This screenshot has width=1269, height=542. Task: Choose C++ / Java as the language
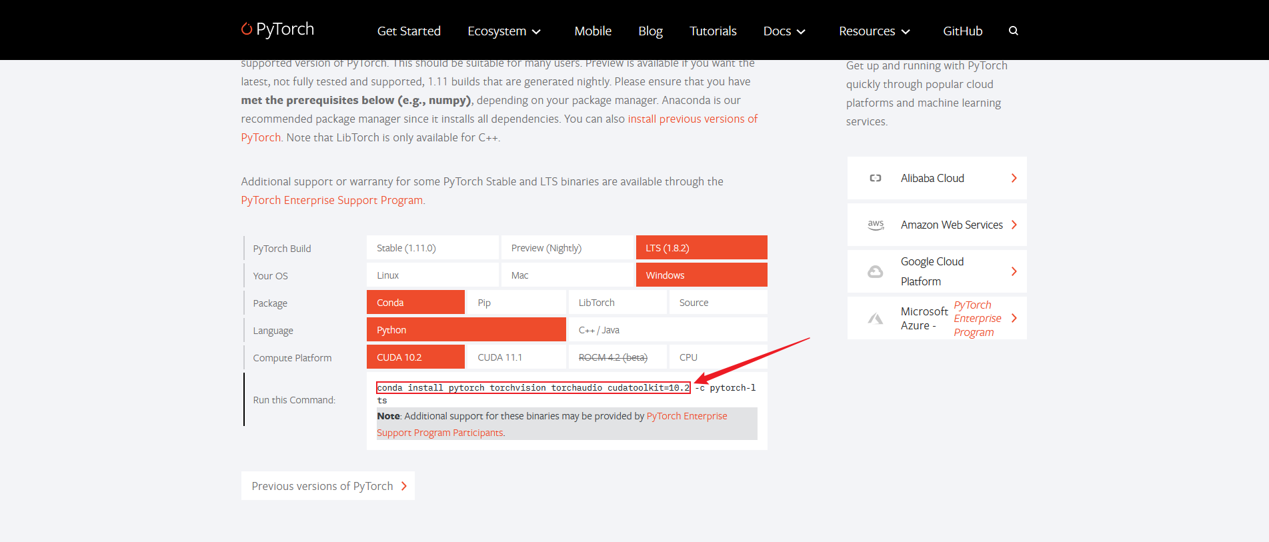[668, 329]
